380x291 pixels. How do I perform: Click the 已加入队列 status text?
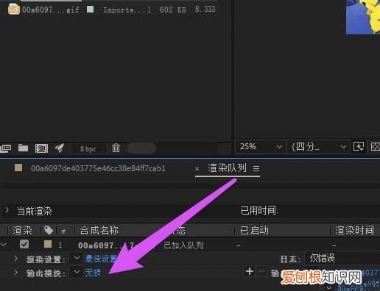pos(183,245)
